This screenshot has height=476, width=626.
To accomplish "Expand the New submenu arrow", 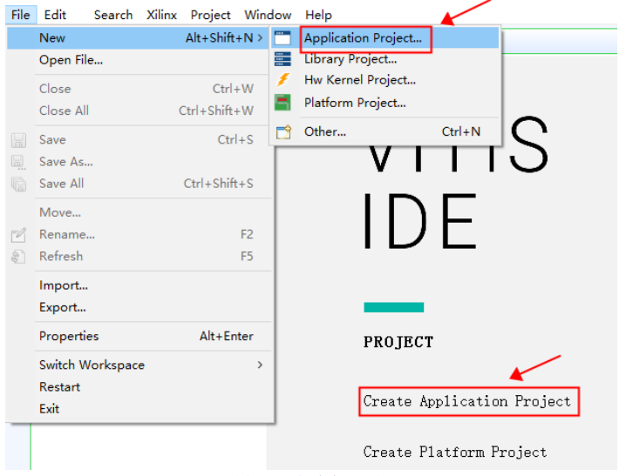I will click(x=260, y=37).
